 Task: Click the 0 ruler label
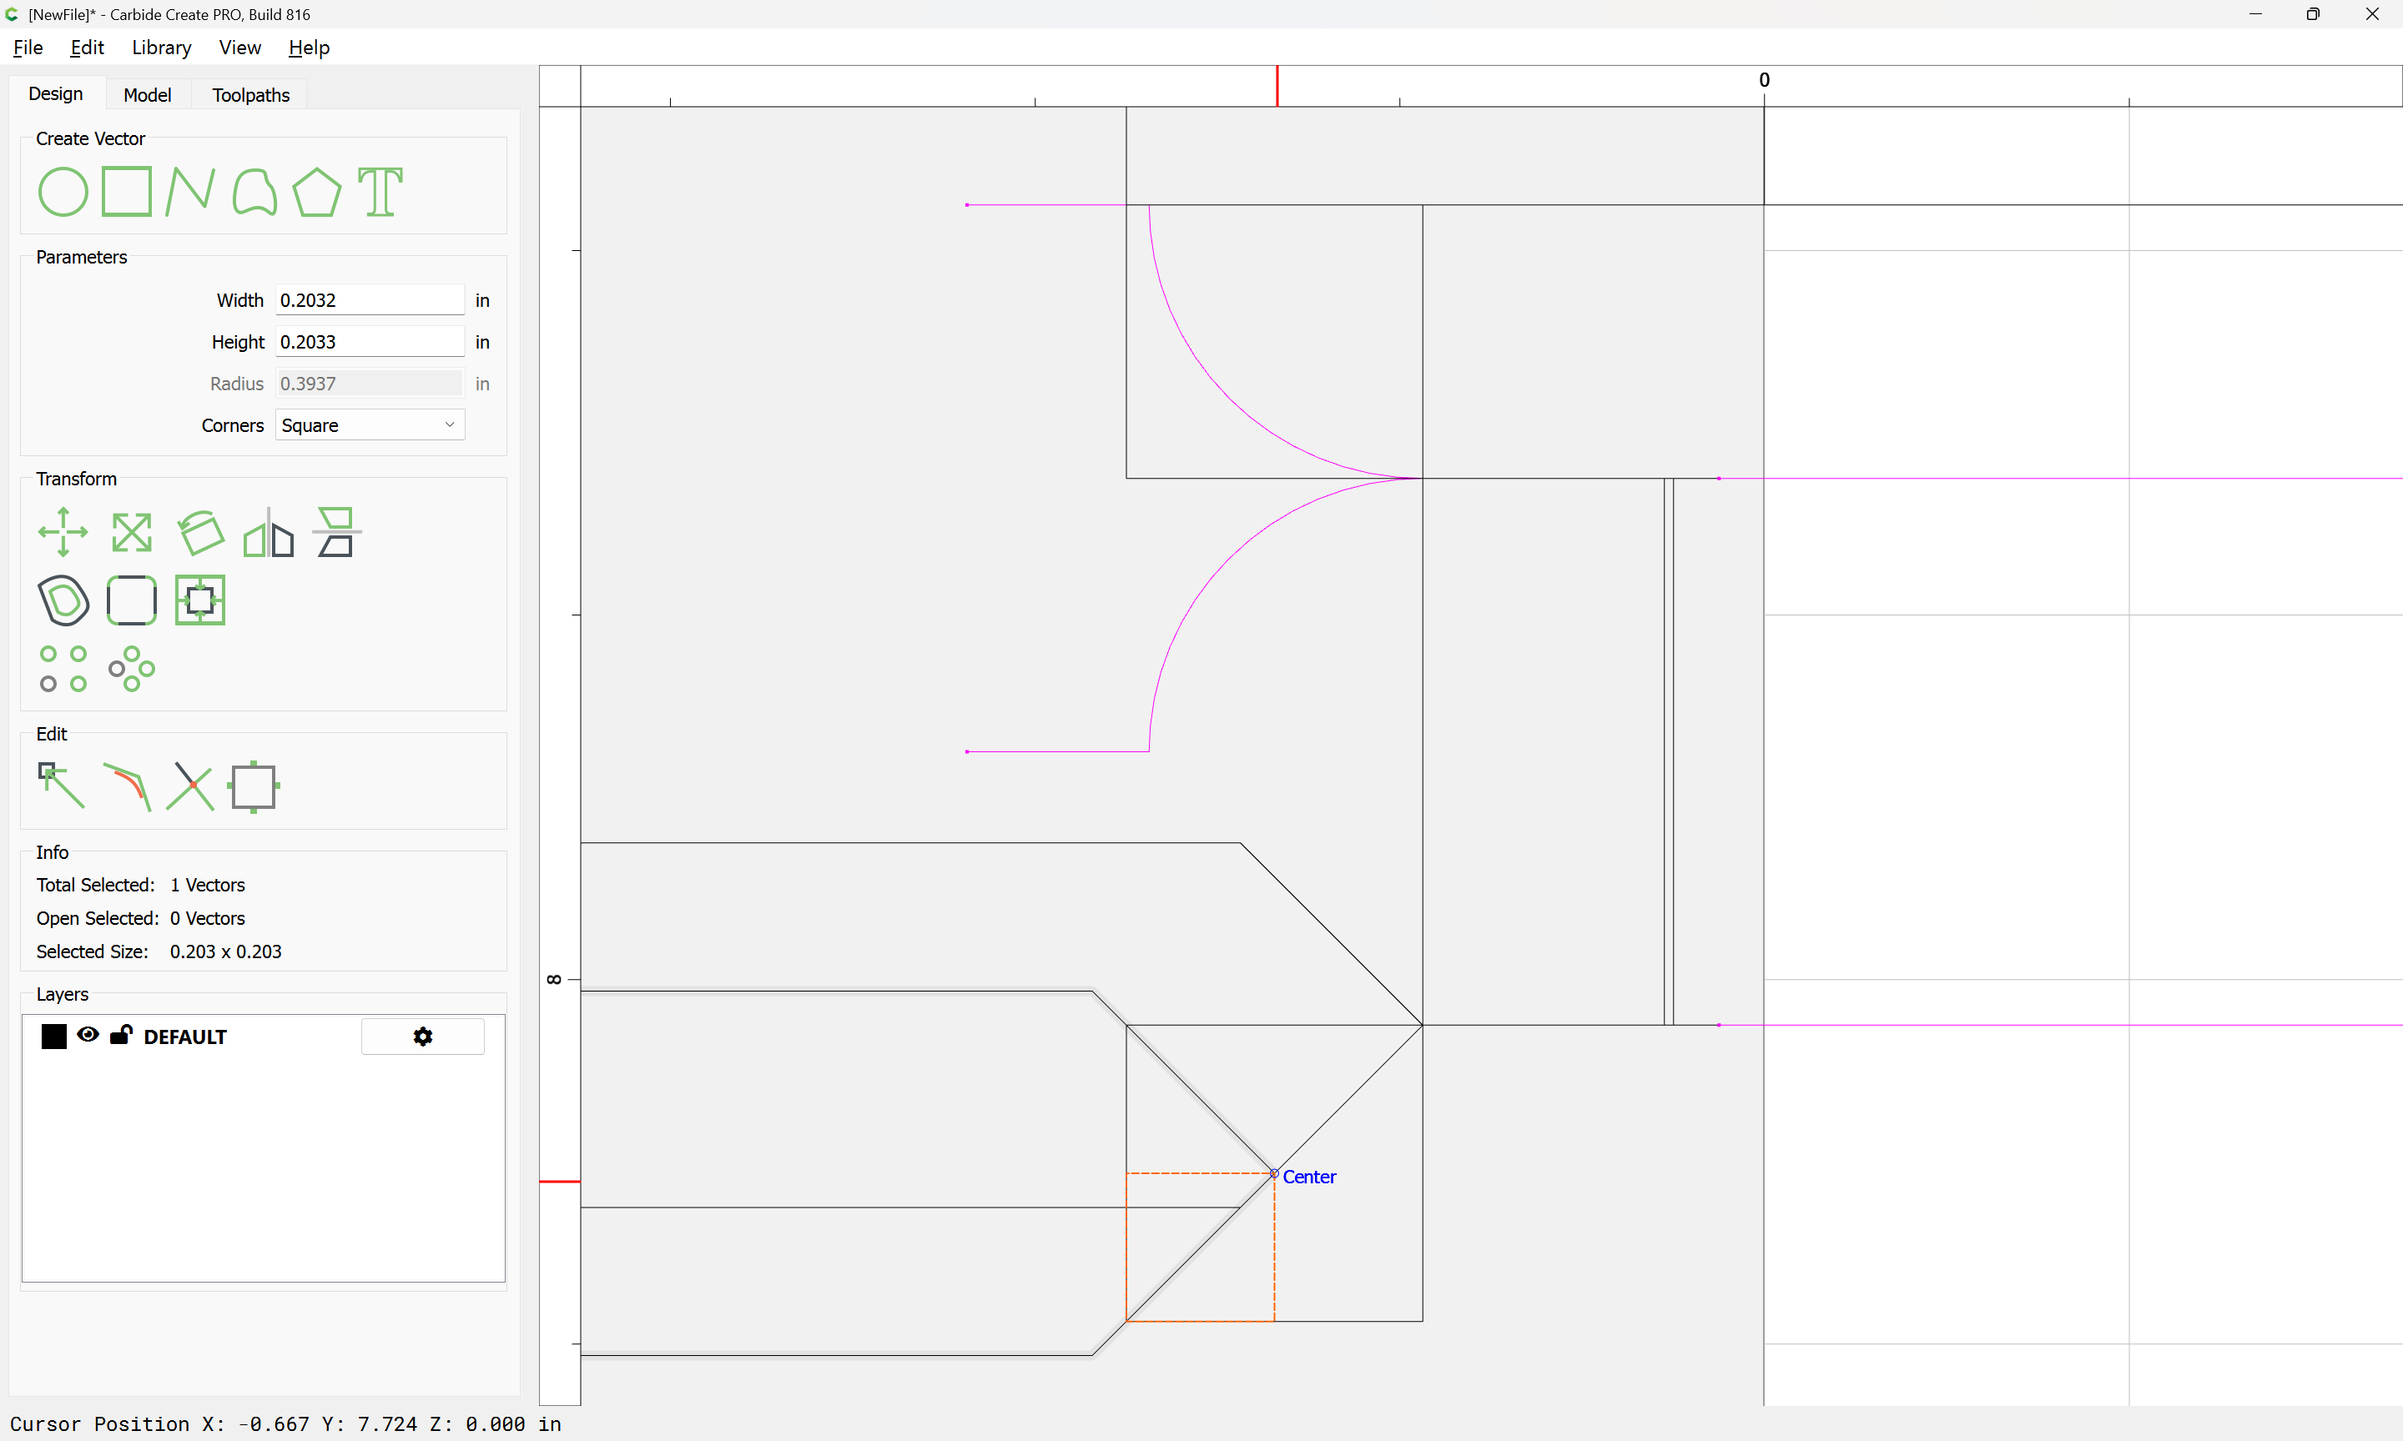pyautogui.click(x=1764, y=79)
